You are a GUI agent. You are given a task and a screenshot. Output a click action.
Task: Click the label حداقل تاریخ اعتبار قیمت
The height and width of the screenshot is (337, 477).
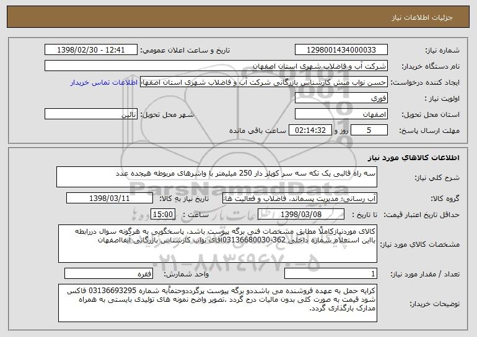421,215
